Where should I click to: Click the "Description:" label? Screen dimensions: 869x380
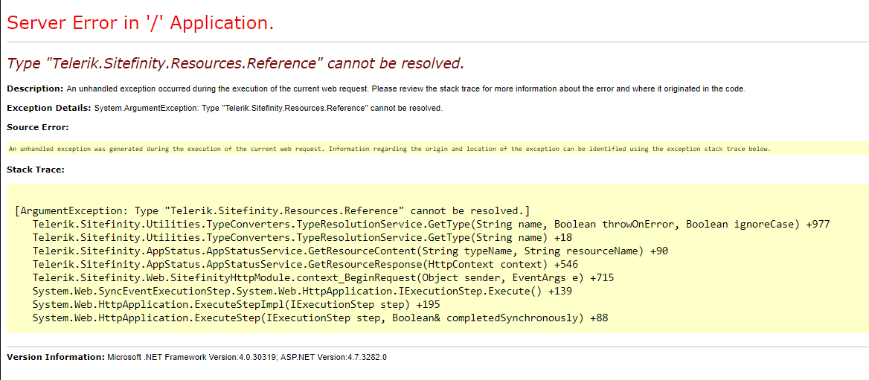(x=36, y=88)
